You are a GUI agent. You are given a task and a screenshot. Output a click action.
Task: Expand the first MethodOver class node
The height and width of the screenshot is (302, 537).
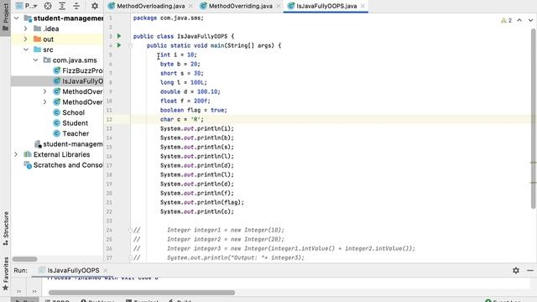[x=44, y=91]
